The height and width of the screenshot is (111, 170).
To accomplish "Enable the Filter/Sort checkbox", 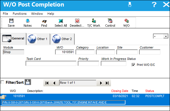I will [2, 82].
